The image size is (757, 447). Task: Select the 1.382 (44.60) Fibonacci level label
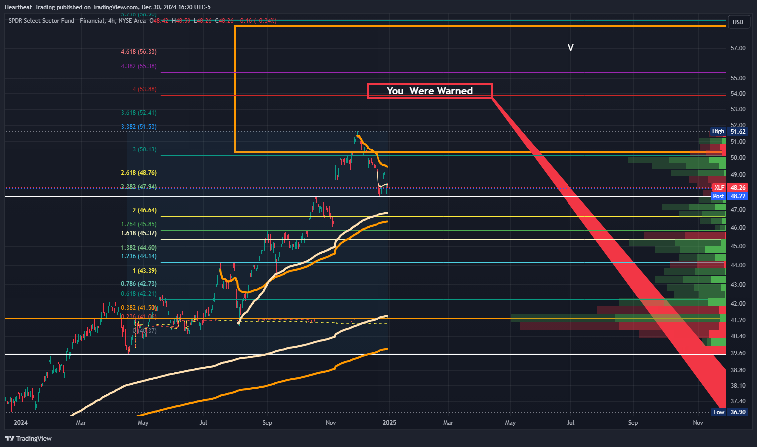(139, 248)
